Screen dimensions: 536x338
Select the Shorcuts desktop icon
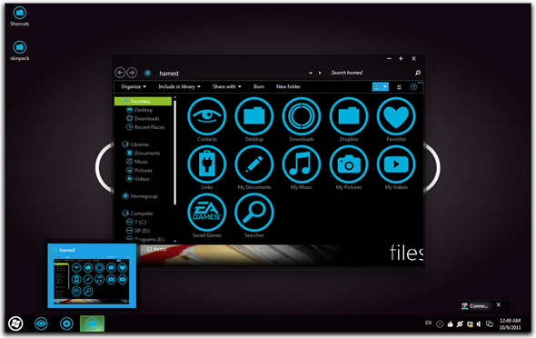19,16
